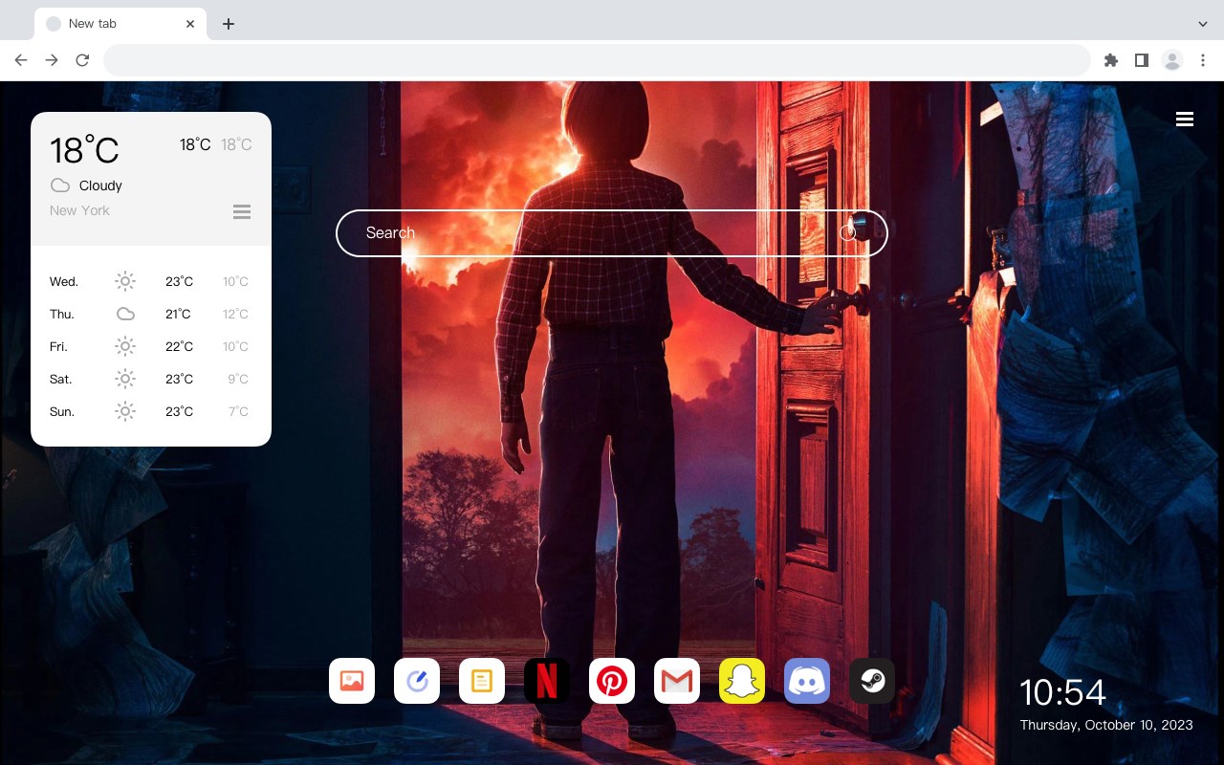Close the New tab tab
This screenshot has height=765, width=1224.
click(x=191, y=24)
